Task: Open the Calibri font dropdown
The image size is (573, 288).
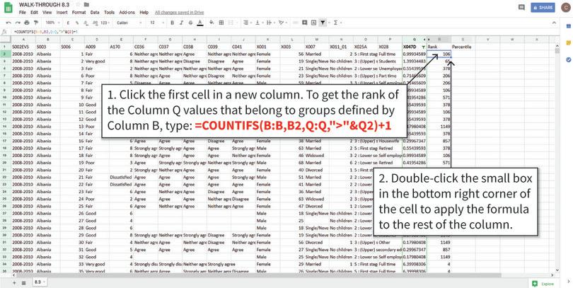Action: point(129,23)
